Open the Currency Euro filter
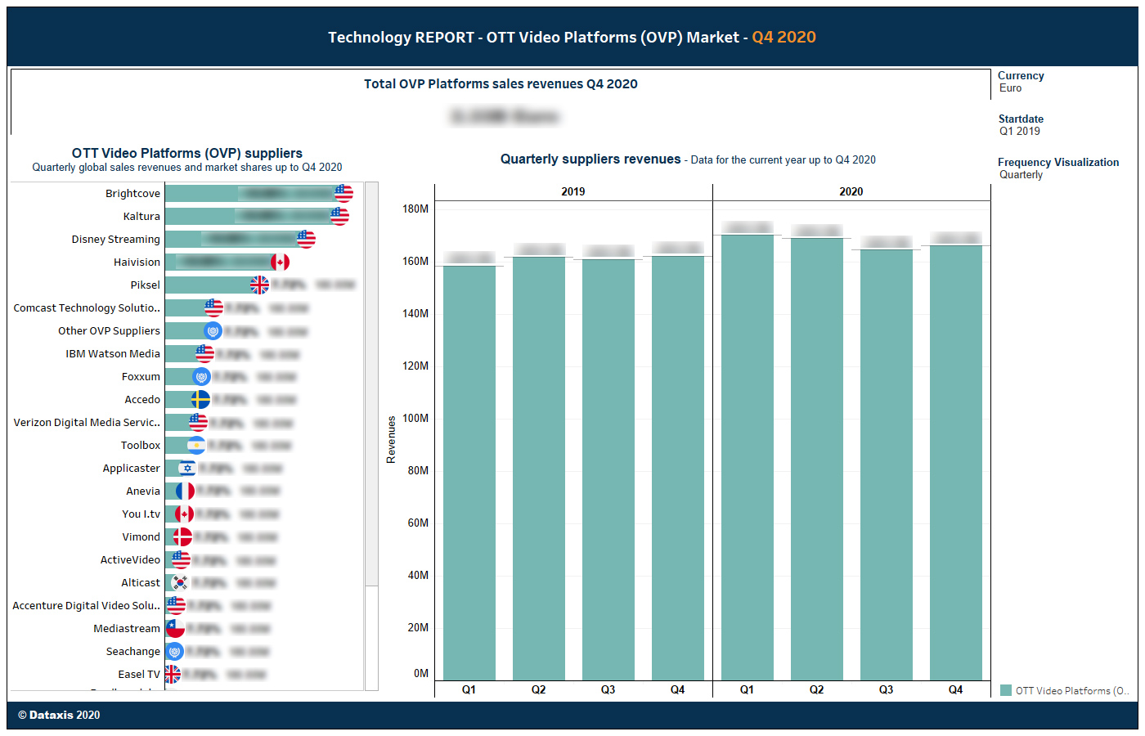Viewport: 1145px width, 736px height. (1021, 82)
